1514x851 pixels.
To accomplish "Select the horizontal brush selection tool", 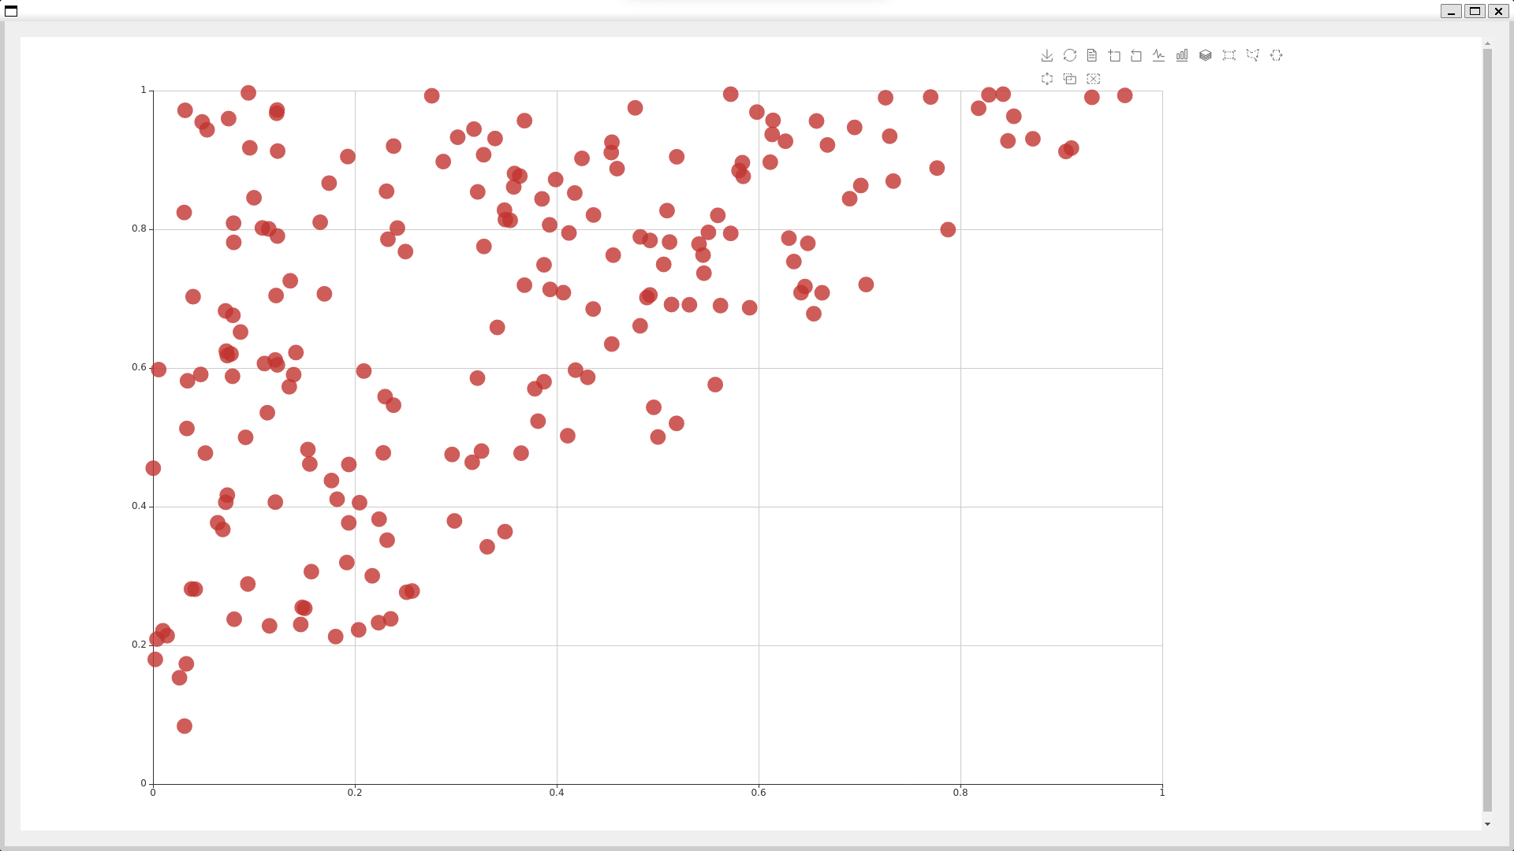I will (1276, 55).
